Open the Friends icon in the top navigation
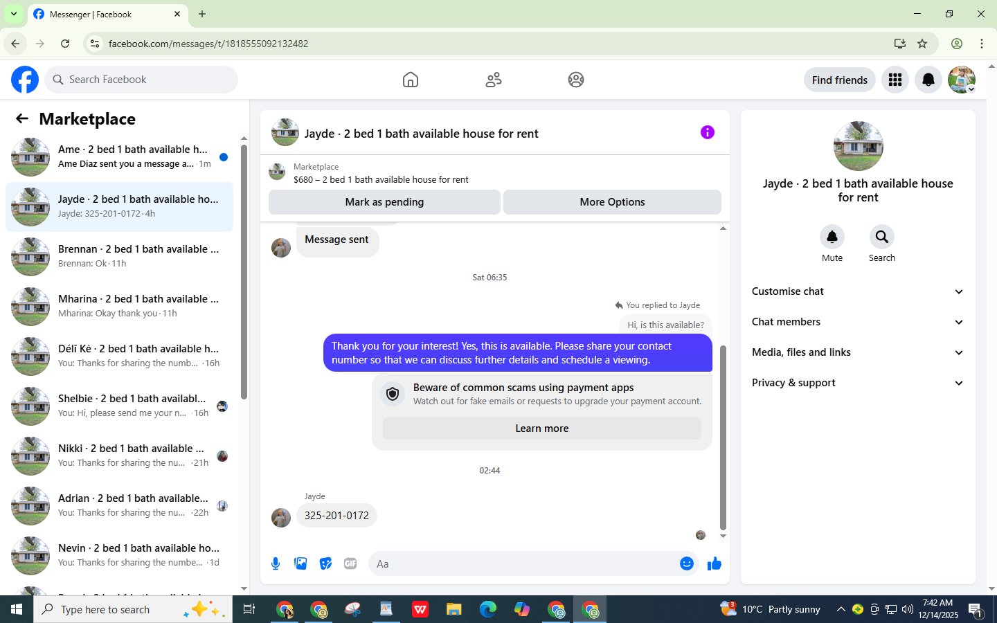 tap(494, 80)
